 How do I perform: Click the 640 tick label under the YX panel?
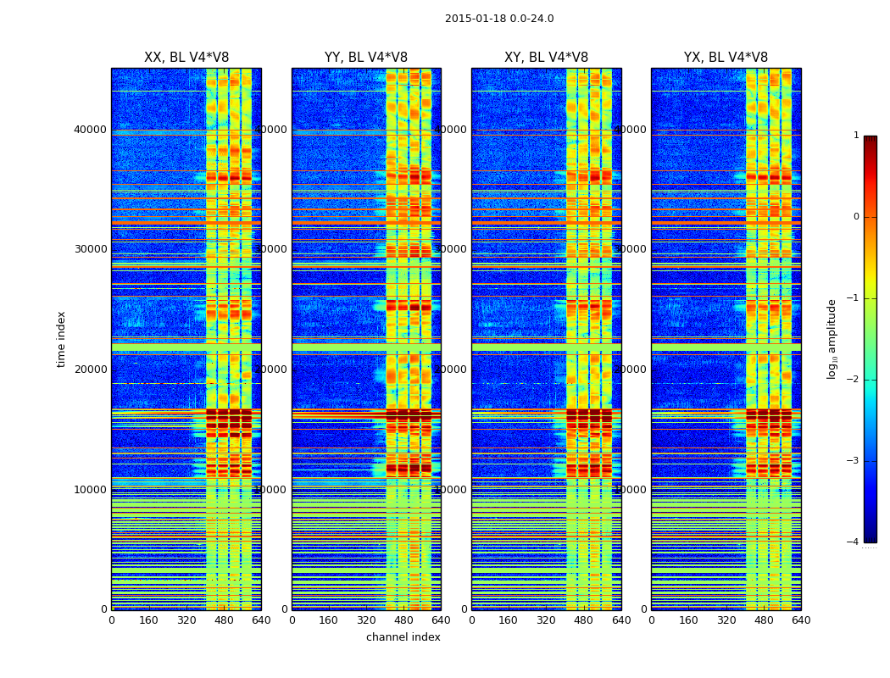click(x=801, y=620)
